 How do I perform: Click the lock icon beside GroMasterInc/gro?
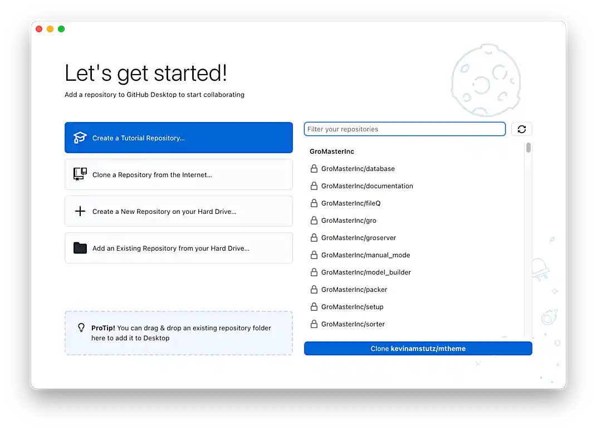[x=314, y=221]
